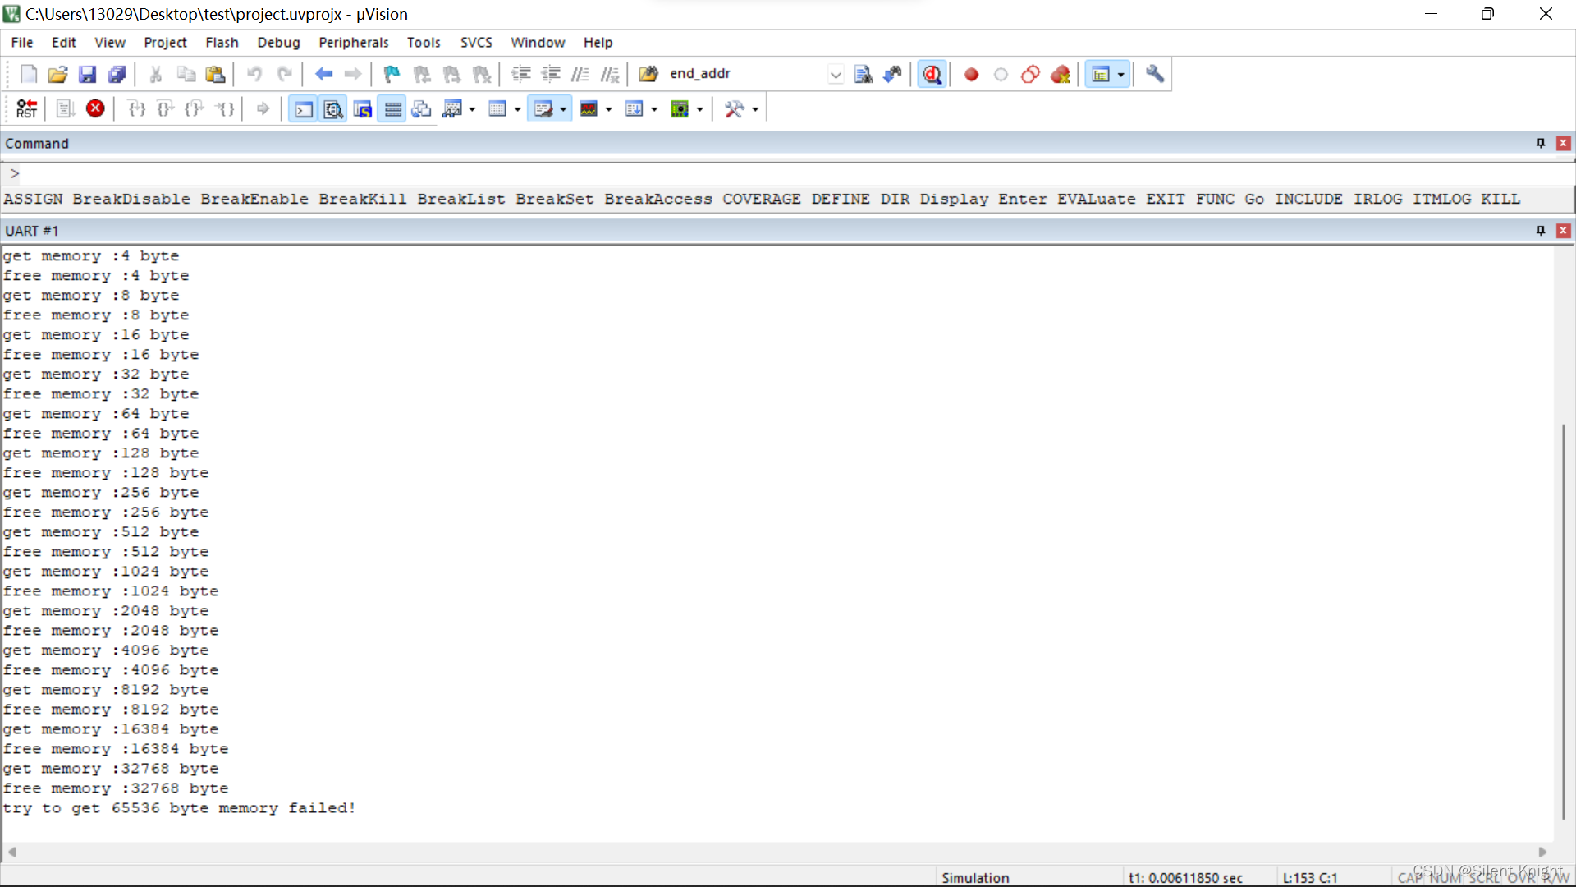Viewport: 1576px width, 887px height.
Task: Expand the Memory Windows dropdown arrow
Action: [517, 109]
